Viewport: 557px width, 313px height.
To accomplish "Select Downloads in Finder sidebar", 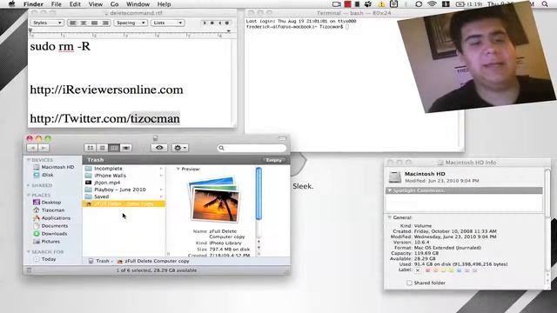I will pyautogui.click(x=50, y=234).
